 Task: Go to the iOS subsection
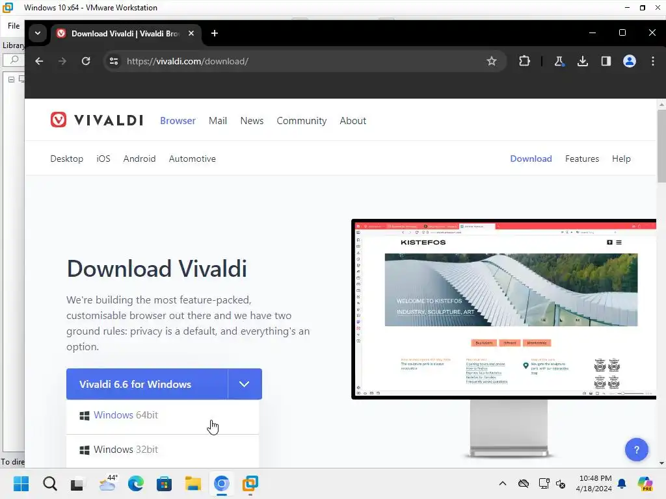(103, 159)
